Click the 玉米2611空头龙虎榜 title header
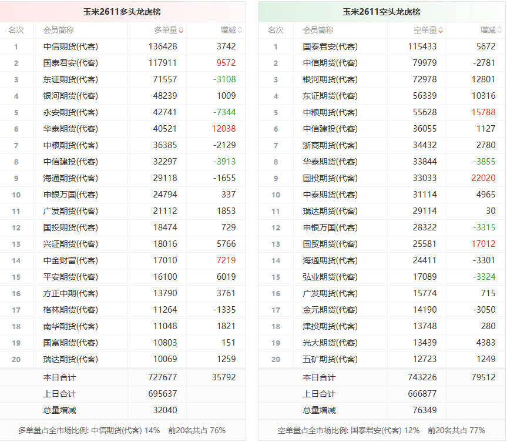507x442 pixels. point(381,12)
